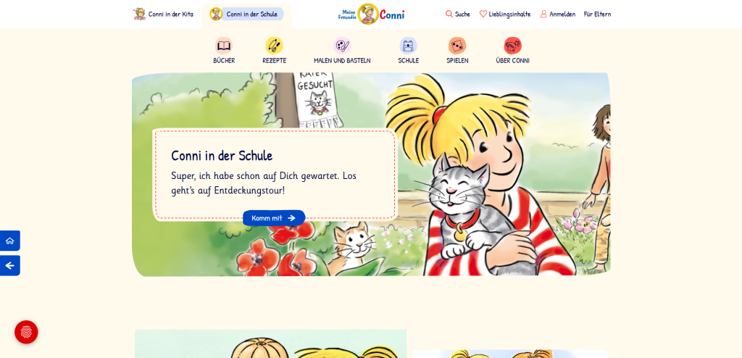Open the Conni in der Schule heading
The height and width of the screenshot is (358, 742).
pos(222,155)
